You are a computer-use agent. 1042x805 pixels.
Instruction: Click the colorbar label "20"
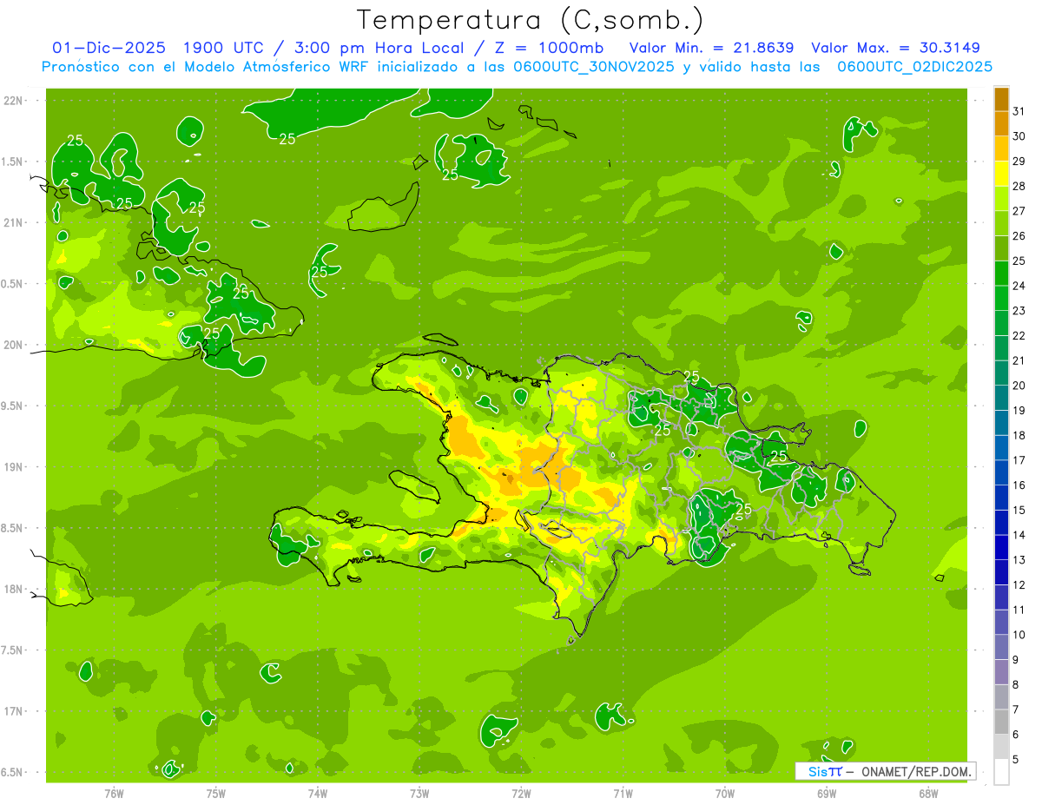[x=1019, y=385]
